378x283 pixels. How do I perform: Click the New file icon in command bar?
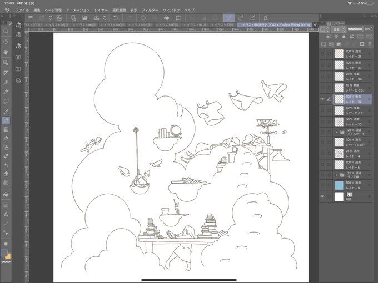tap(73, 18)
